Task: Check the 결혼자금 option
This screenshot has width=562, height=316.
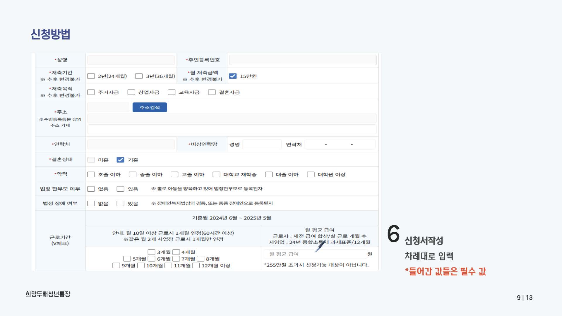Action: 212,92
